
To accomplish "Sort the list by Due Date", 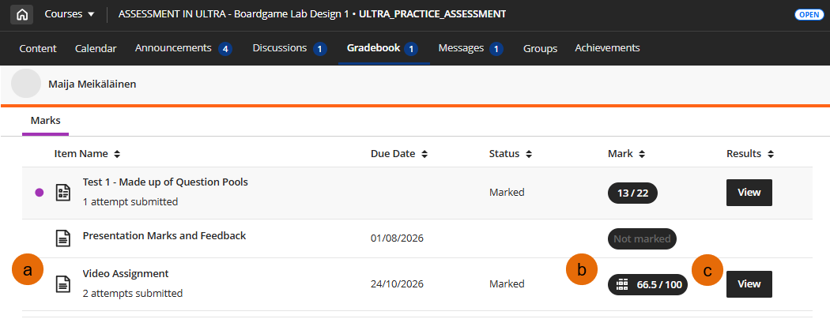I will pyautogui.click(x=400, y=155).
